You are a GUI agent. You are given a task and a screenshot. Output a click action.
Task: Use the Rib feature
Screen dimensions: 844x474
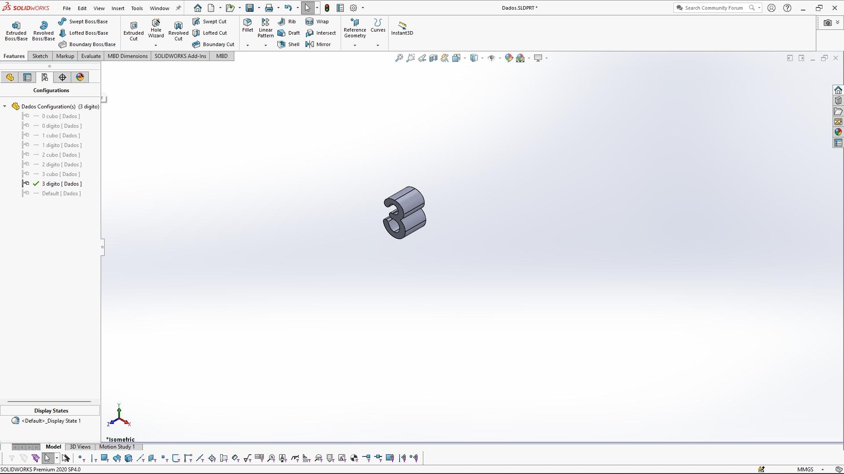(287, 22)
